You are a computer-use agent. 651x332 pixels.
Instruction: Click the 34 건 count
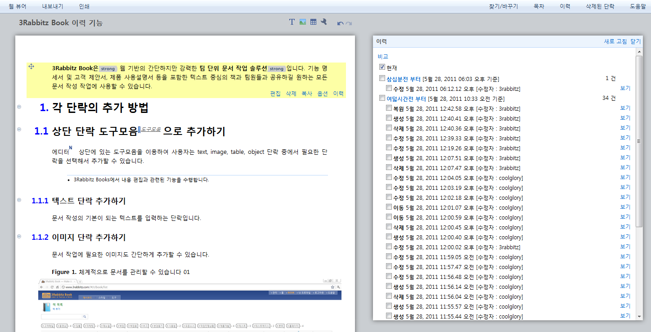[x=609, y=99]
